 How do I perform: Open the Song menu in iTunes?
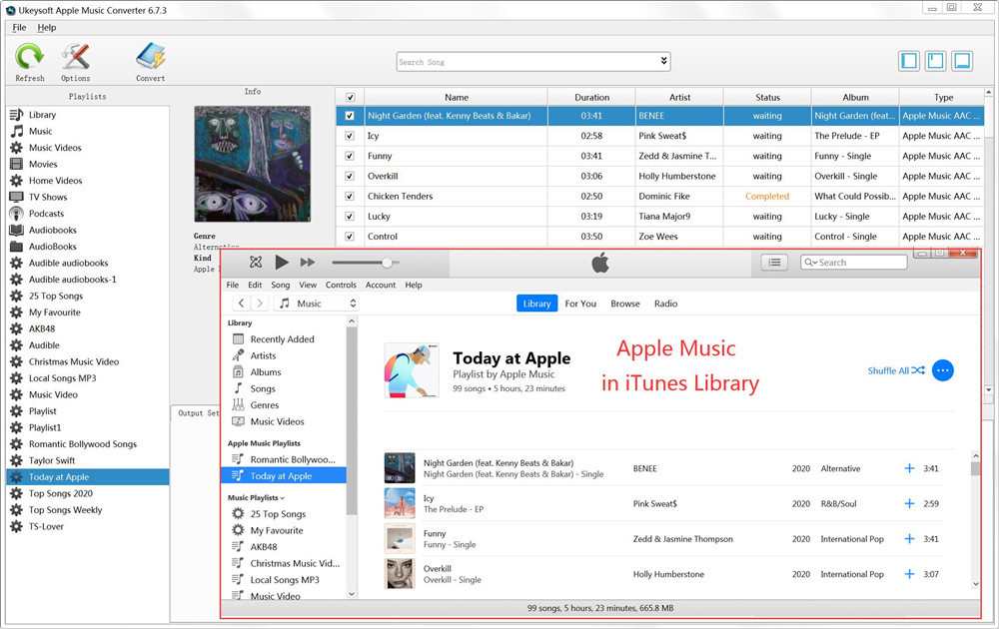[281, 286]
